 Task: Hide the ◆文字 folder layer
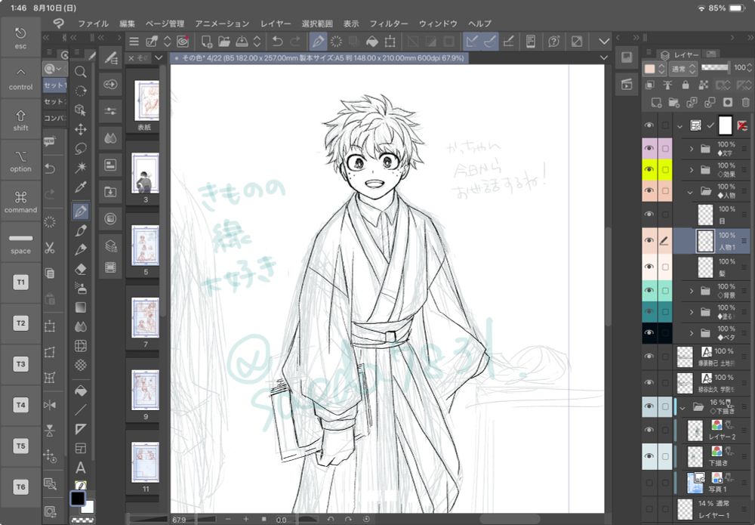pyautogui.click(x=649, y=148)
